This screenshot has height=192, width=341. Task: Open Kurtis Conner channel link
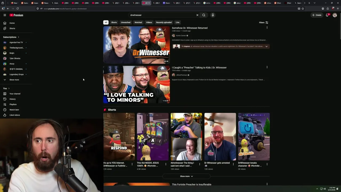pyautogui.click(x=181, y=35)
